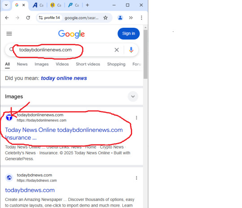Switch to the tab with yellow mascot icon

[x=56, y=5]
